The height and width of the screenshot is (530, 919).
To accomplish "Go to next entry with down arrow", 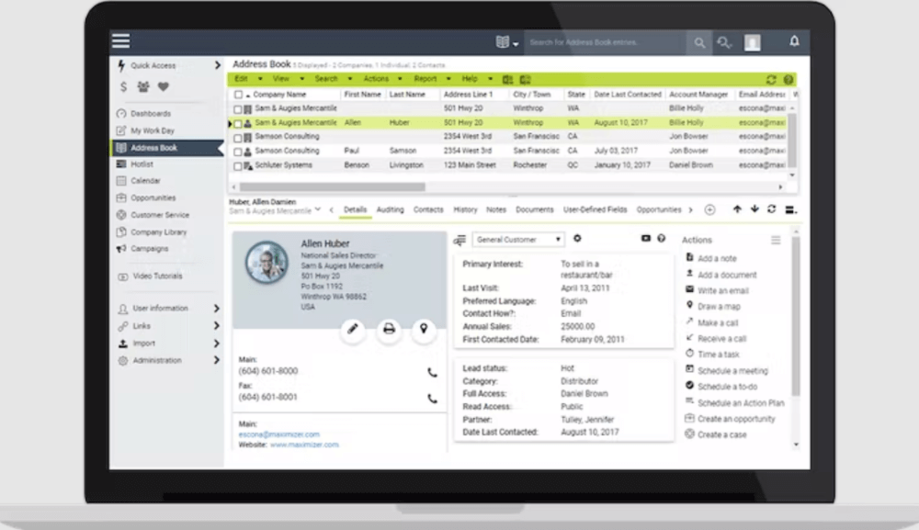I will click(754, 209).
